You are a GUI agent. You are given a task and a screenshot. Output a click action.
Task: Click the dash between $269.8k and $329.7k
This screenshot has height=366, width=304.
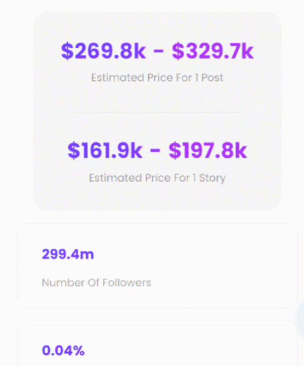159,52
